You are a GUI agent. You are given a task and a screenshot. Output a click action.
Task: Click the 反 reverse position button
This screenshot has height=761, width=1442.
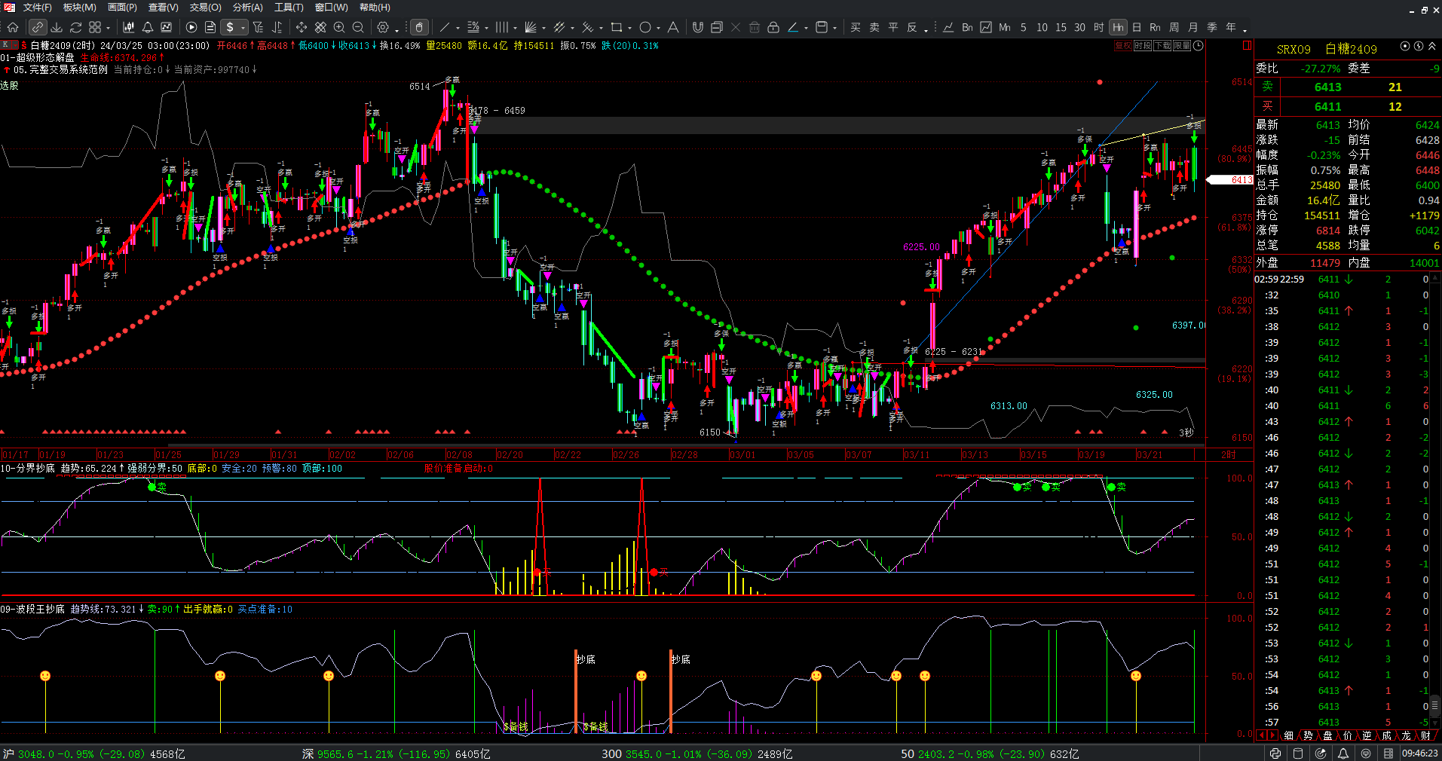912,27
